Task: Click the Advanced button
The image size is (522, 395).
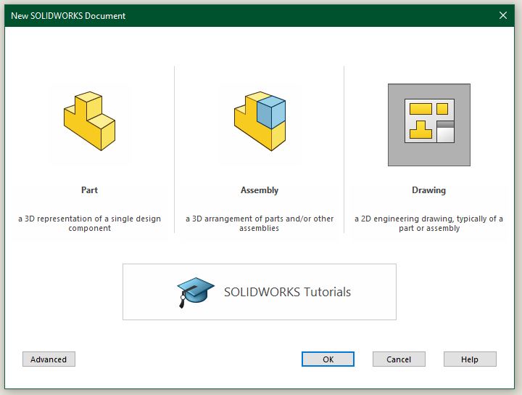Action: pos(49,359)
